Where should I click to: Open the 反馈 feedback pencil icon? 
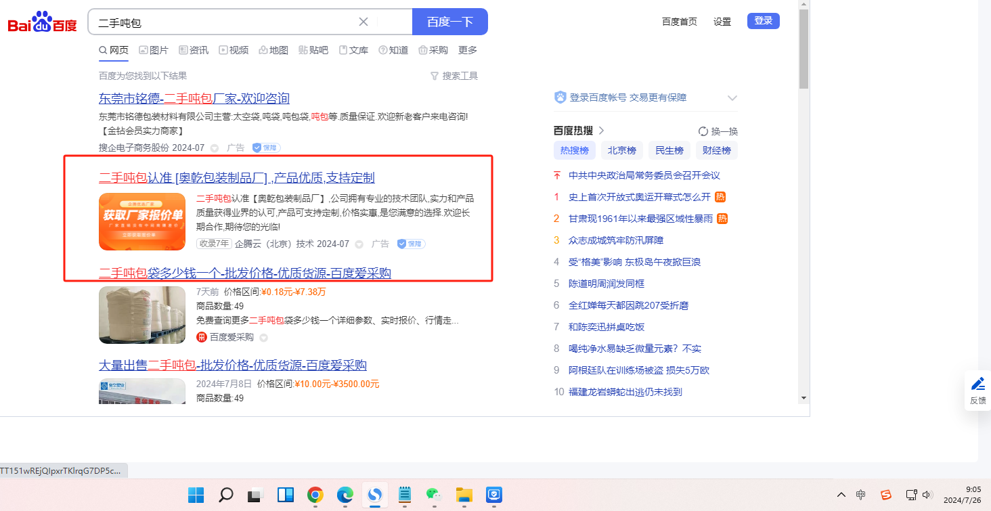pos(978,384)
